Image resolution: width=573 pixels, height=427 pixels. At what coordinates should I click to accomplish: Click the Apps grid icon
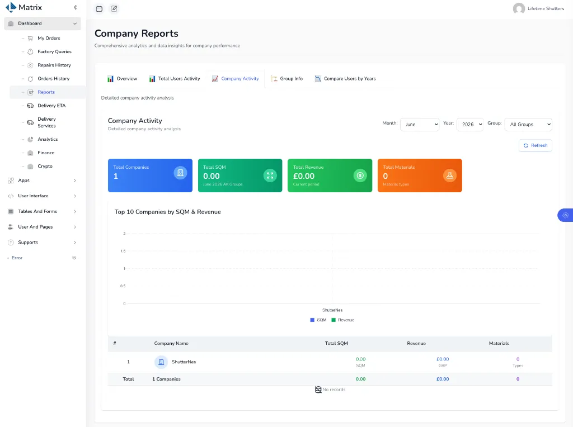click(x=11, y=181)
